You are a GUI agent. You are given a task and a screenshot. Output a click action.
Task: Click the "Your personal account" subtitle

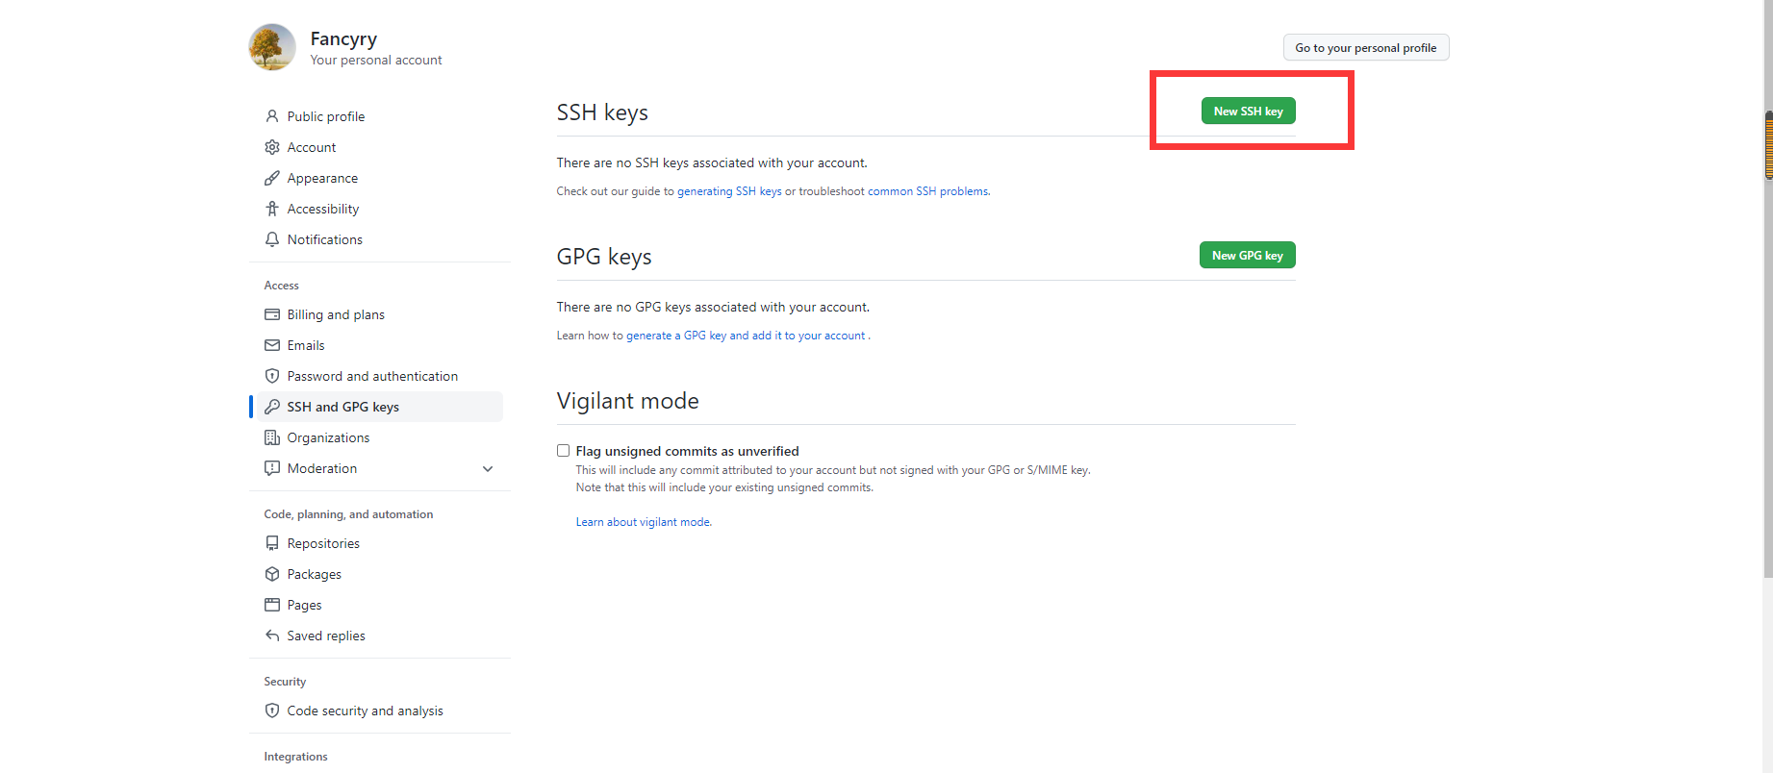click(376, 60)
